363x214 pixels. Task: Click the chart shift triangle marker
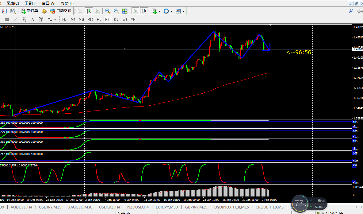[x=270, y=25]
